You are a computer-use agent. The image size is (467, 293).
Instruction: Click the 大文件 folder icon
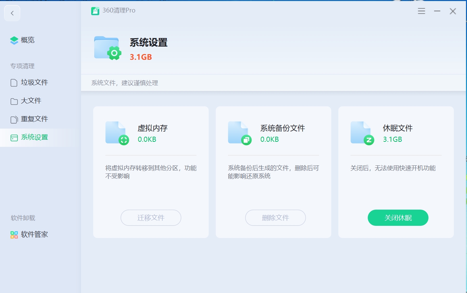pos(14,101)
